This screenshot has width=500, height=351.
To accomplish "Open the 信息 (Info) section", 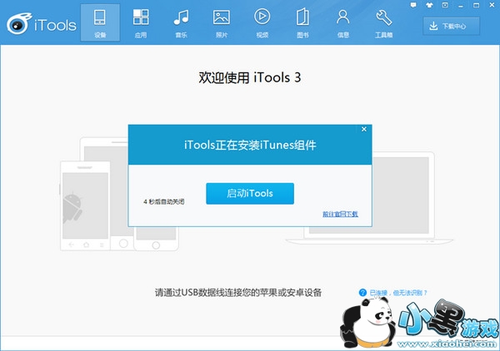I will coord(343,22).
